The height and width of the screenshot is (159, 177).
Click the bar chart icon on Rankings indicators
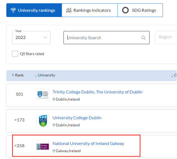click(x=69, y=10)
